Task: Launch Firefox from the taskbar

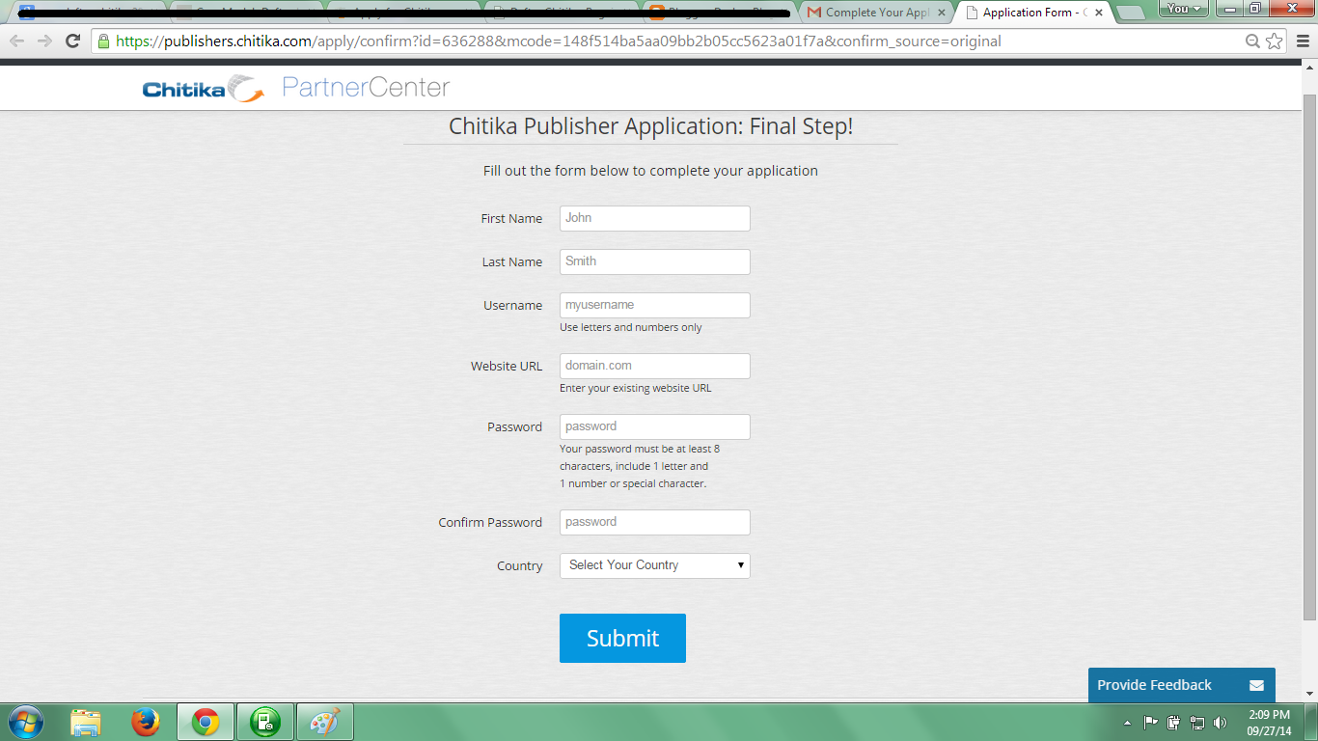Action: [x=146, y=722]
